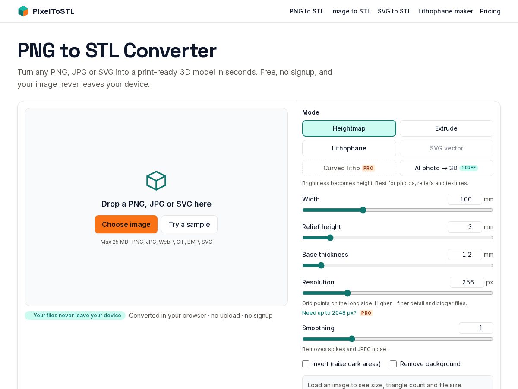Select AI photo to 3D mode
This screenshot has width=518, height=389.
pyautogui.click(x=446, y=168)
